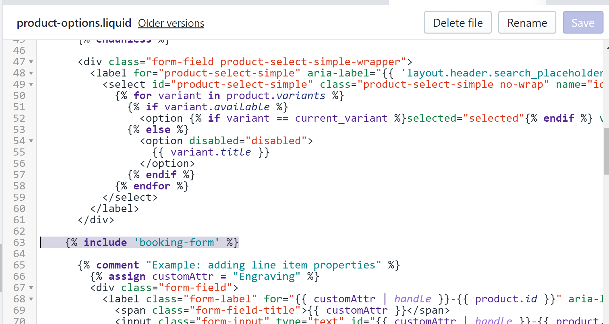This screenshot has height=324, width=609.
Task: Save the product-options.liquid file
Action: point(583,23)
